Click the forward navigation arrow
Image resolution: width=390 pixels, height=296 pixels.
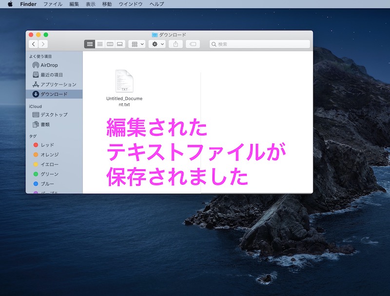pyautogui.click(x=43, y=44)
